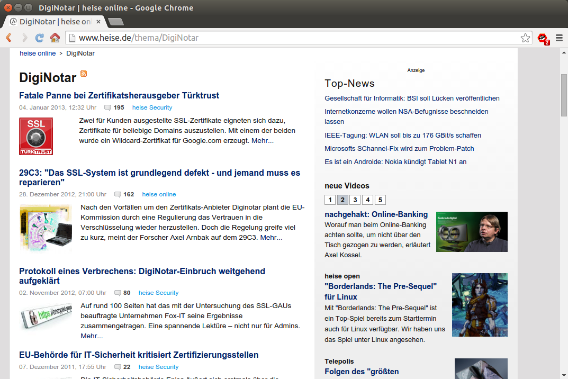Open the red extension icon with badge
This screenshot has width=568, height=379.
tap(543, 38)
